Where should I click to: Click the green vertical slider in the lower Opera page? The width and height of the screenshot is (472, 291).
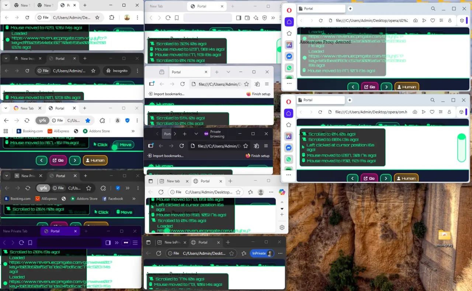461,148
